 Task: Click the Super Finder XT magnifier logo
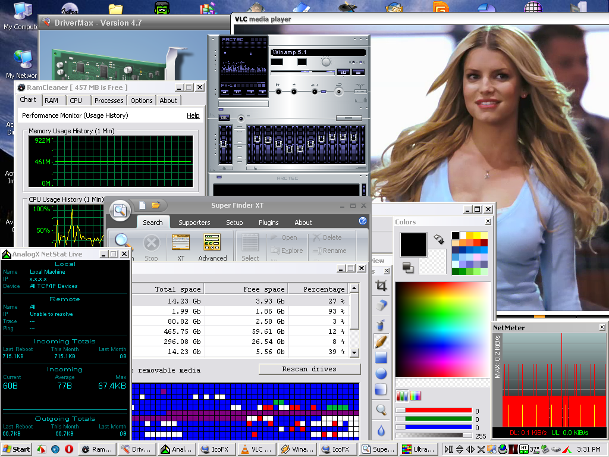pos(120,211)
